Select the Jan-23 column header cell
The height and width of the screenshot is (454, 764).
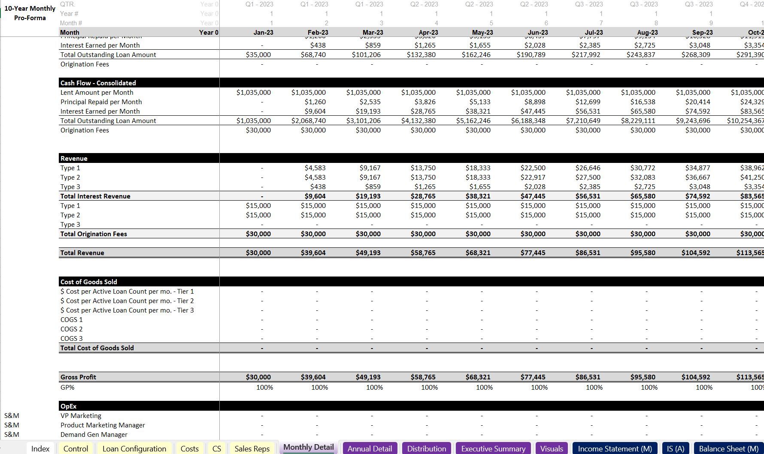point(263,32)
